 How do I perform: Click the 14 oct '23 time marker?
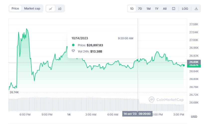130,114
